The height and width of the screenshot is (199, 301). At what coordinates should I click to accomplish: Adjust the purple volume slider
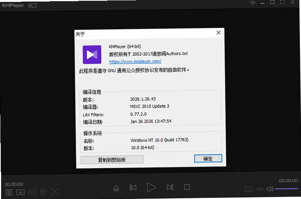click(286, 189)
